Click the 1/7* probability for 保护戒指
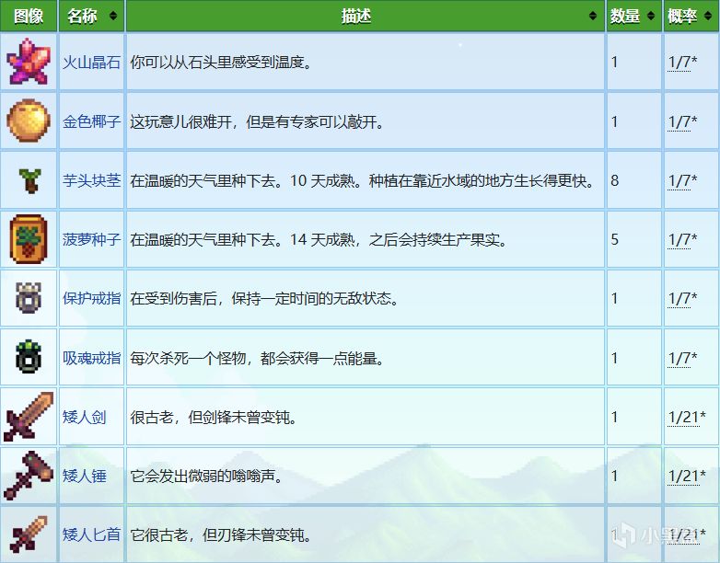Screen dimensions: 720x563 click(682, 298)
